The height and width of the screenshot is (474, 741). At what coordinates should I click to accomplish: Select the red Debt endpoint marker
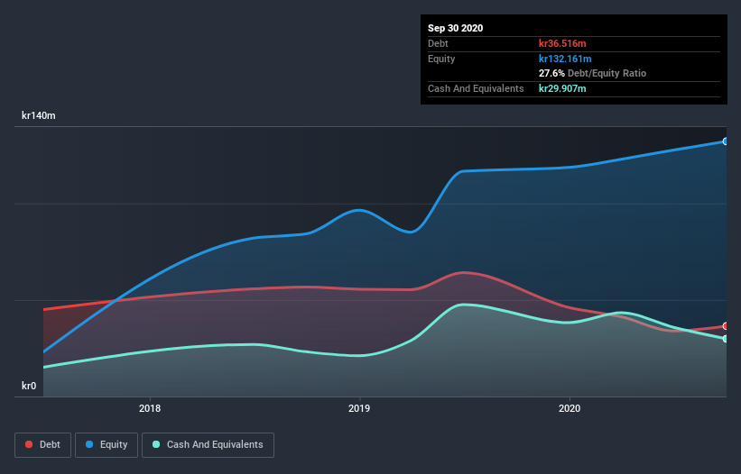[726, 326]
